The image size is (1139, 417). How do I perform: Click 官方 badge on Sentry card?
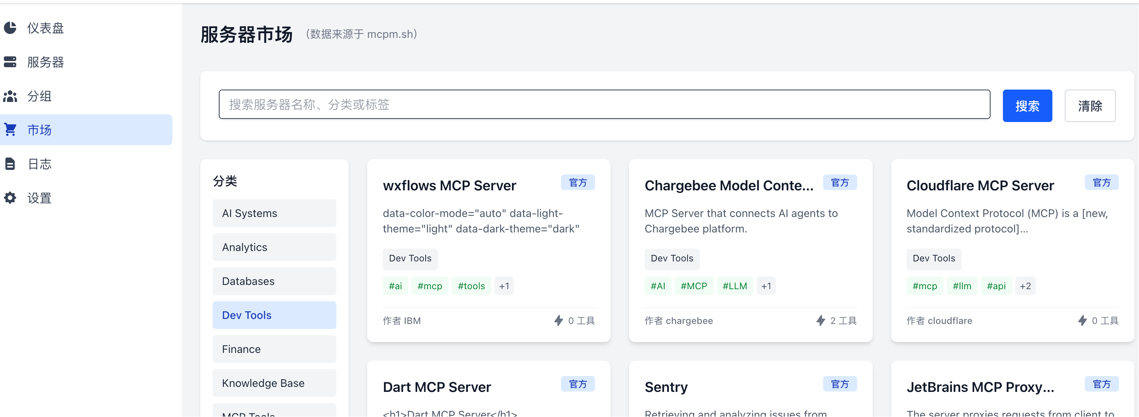(840, 384)
